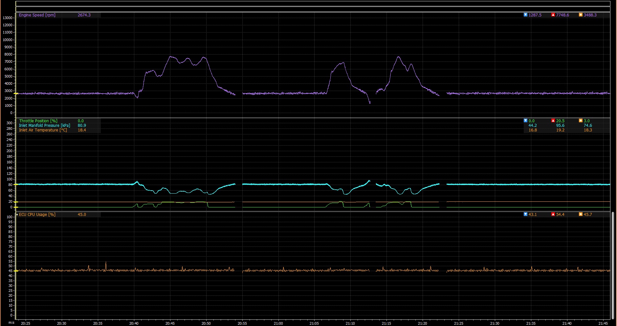Click the blue minimum icon for Engine Speed
This screenshot has width=617, height=326.
coord(525,15)
